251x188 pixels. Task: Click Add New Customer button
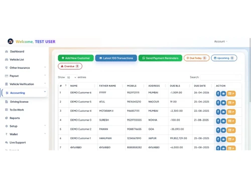coord(76,58)
